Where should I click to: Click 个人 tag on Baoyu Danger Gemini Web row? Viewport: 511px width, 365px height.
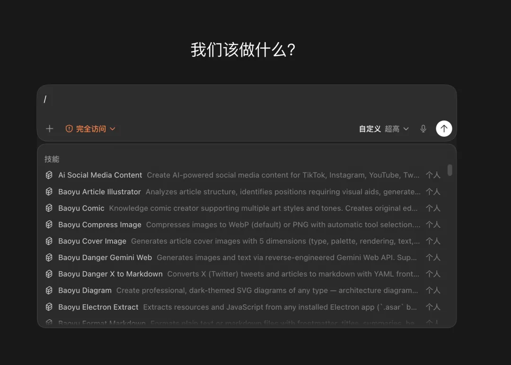coord(433,257)
